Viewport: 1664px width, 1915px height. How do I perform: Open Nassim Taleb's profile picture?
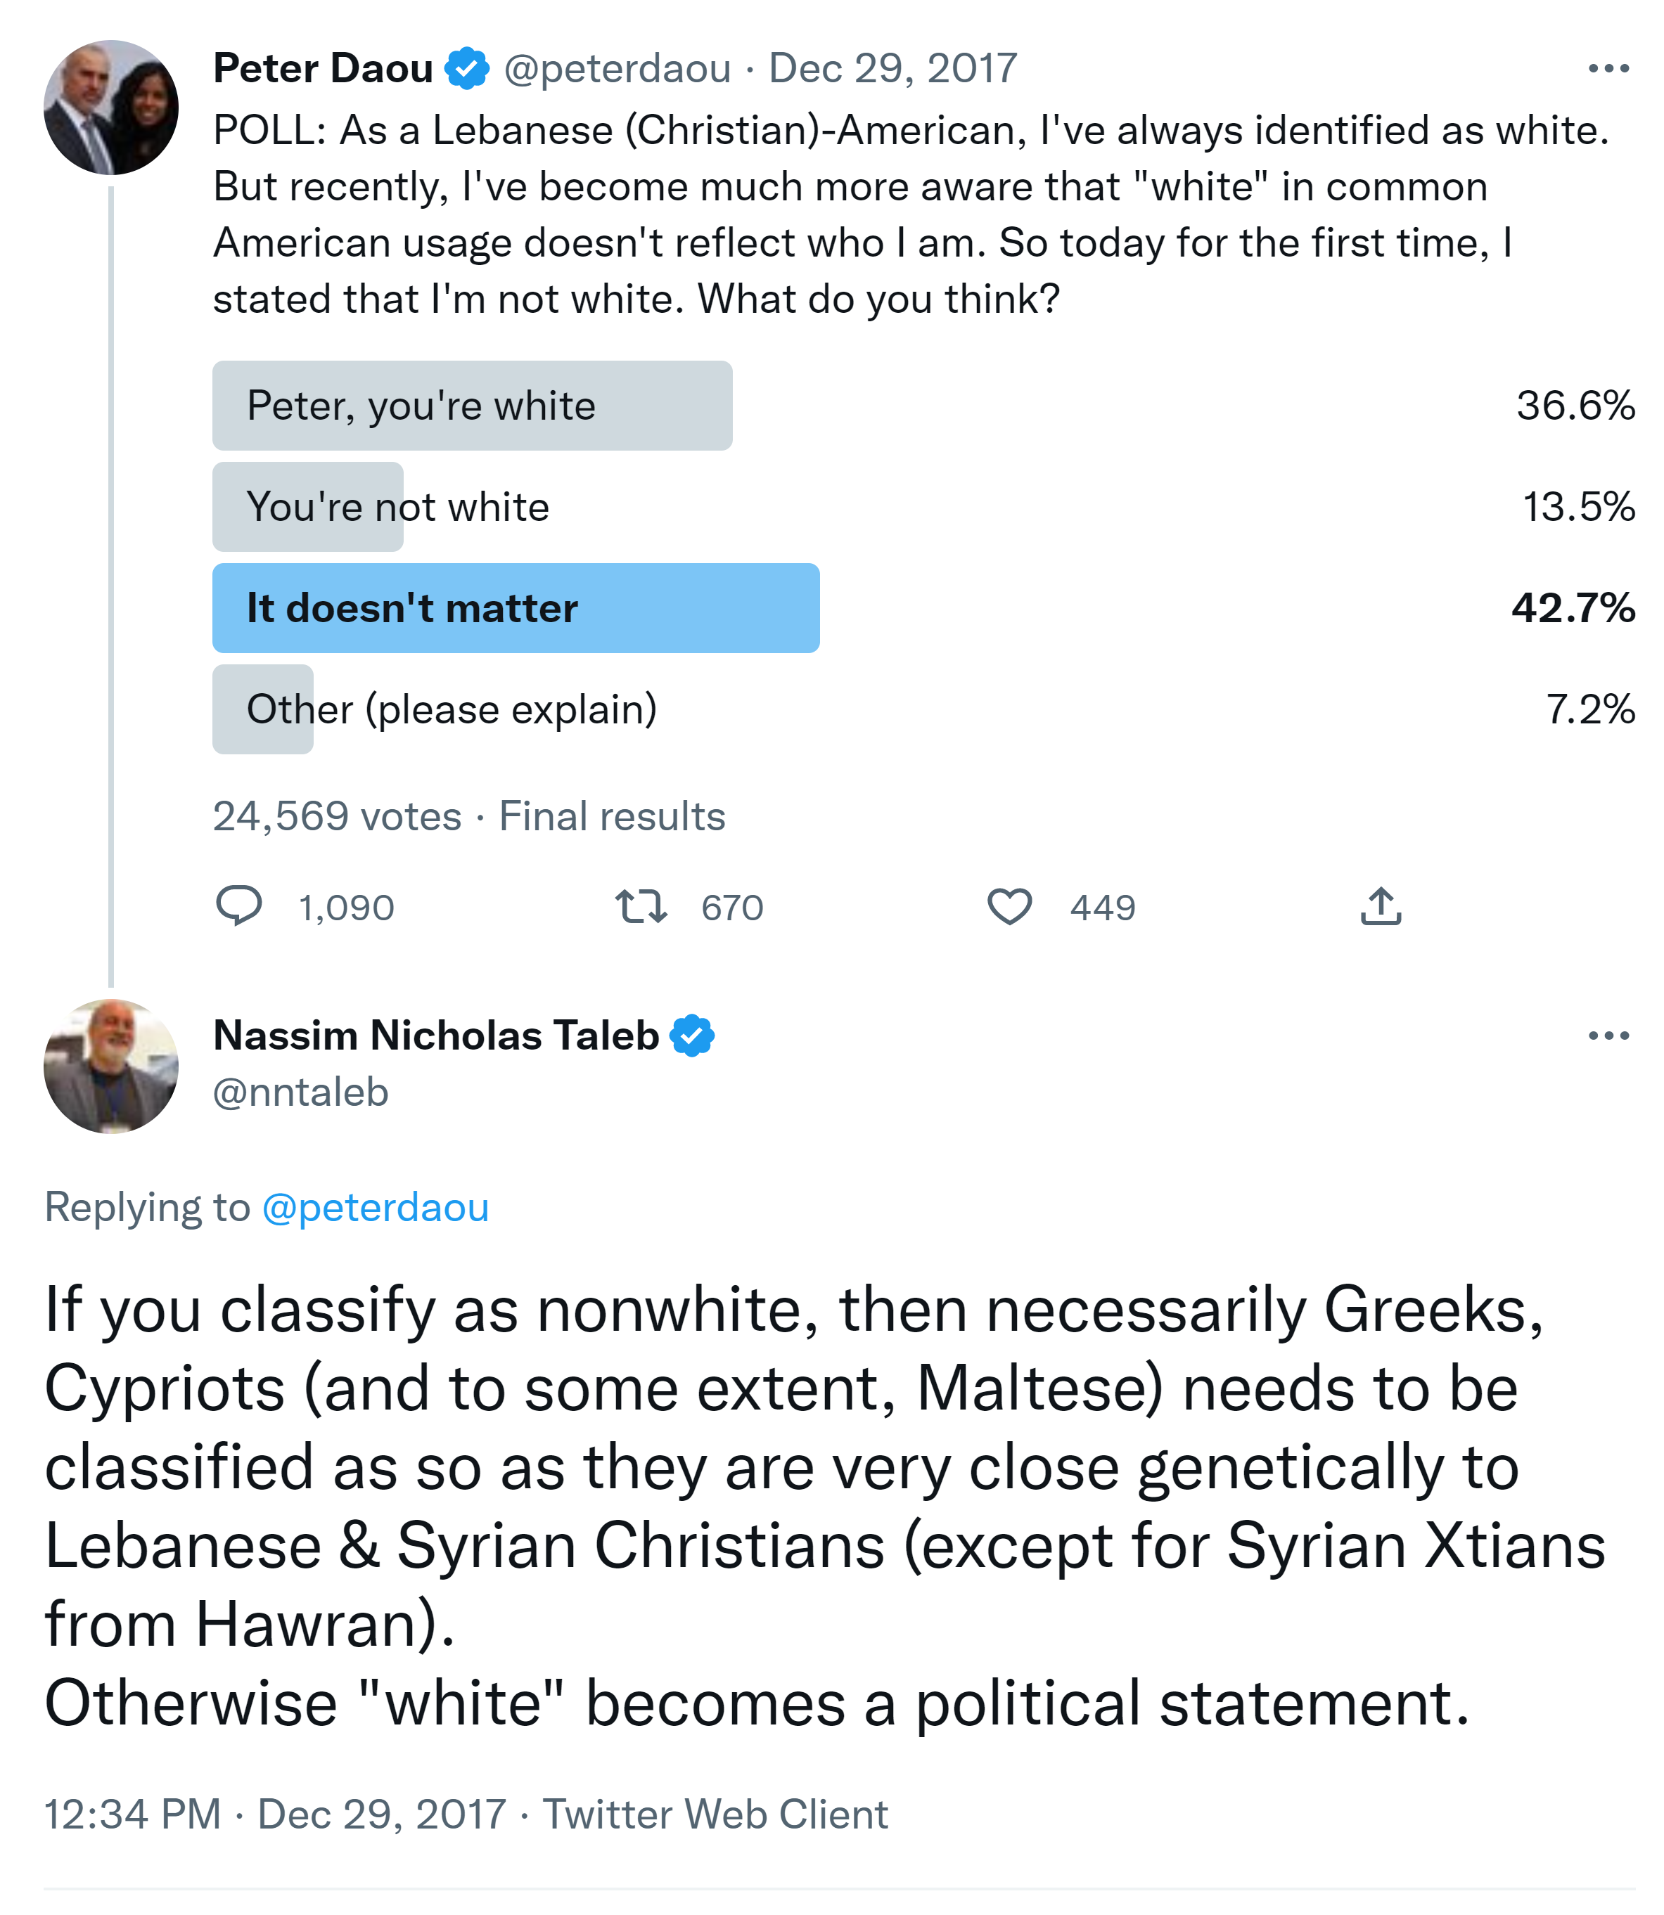(x=111, y=1066)
